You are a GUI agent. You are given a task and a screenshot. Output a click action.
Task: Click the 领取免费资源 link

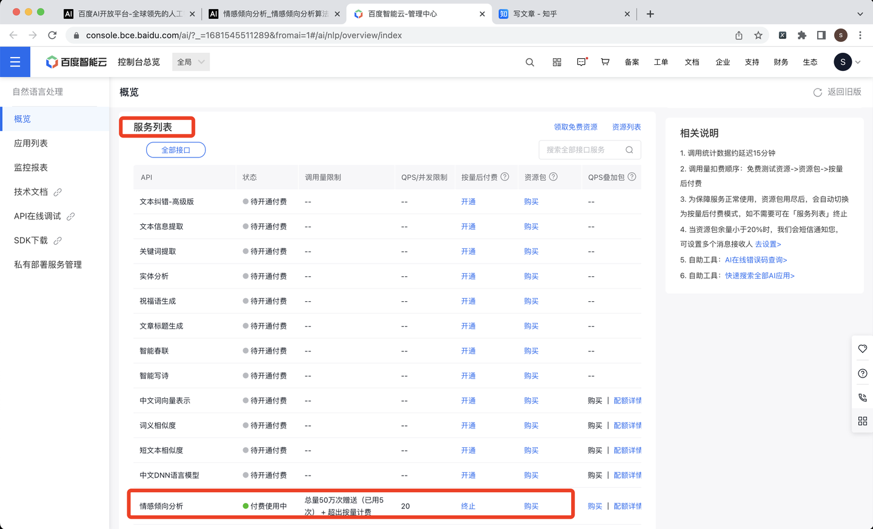pyautogui.click(x=575, y=127)
